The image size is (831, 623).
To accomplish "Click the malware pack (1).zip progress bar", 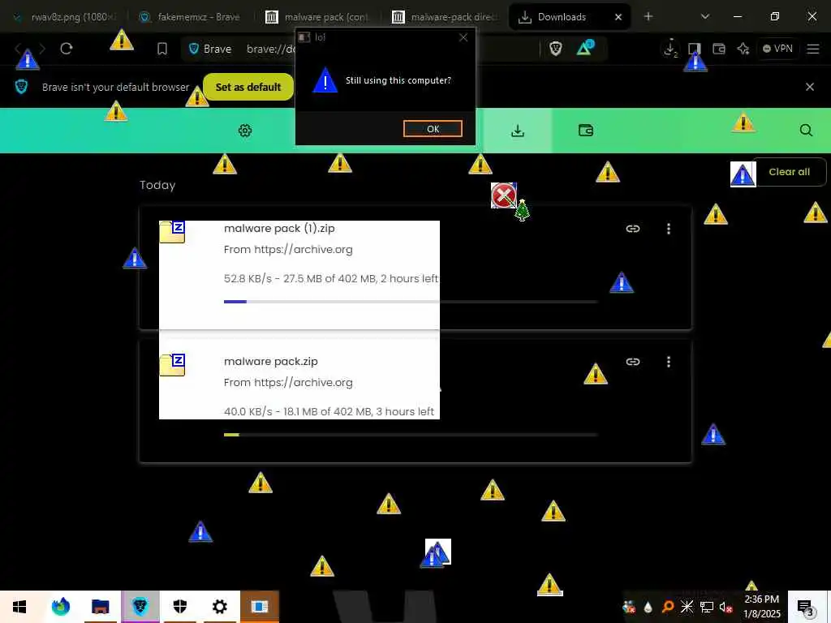I will tap(411, 302).
